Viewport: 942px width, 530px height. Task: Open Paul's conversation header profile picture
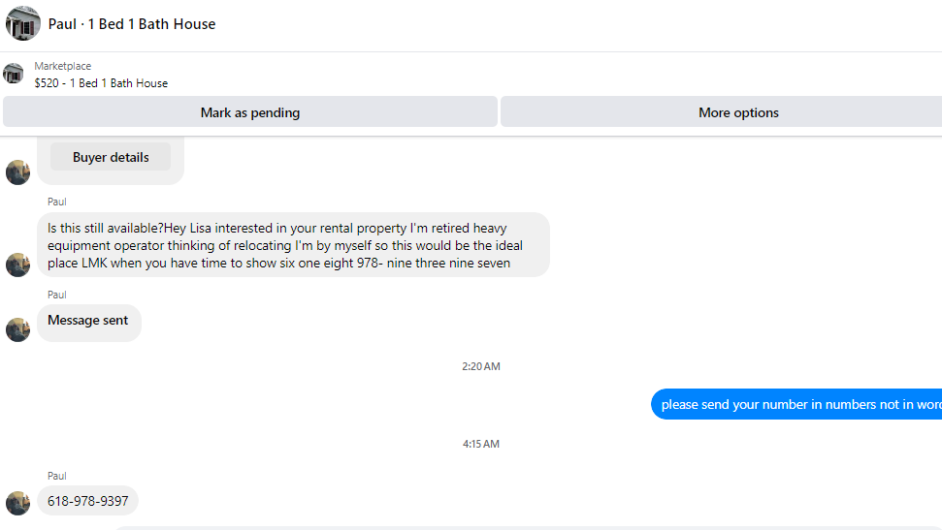(23, 23)
